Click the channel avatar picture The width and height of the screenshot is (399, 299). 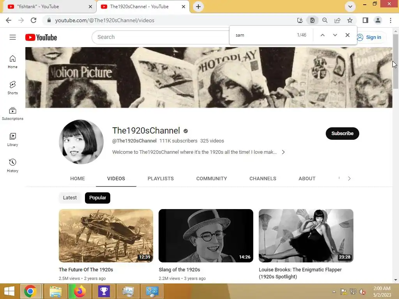81,142
